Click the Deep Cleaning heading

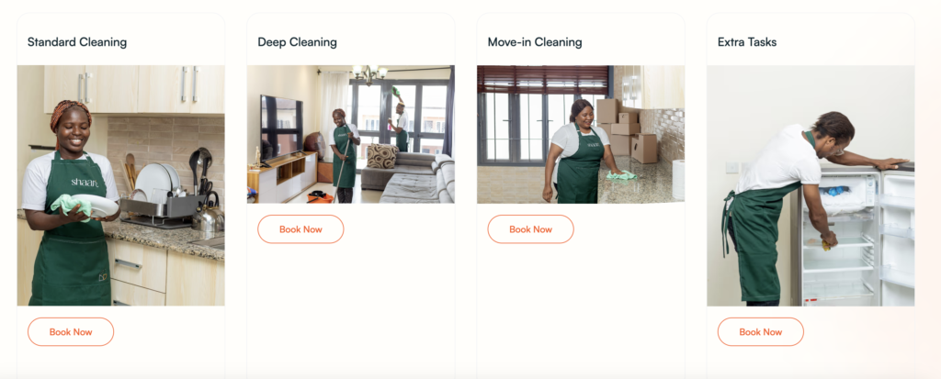297,42
